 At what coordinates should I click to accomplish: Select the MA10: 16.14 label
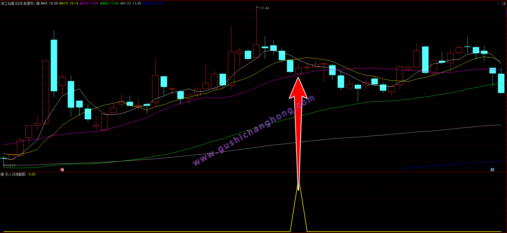tap(69, 3)
